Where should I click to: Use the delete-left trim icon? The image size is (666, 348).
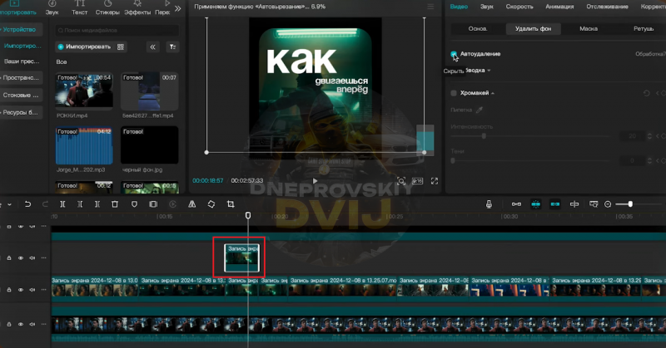point(80,204)
